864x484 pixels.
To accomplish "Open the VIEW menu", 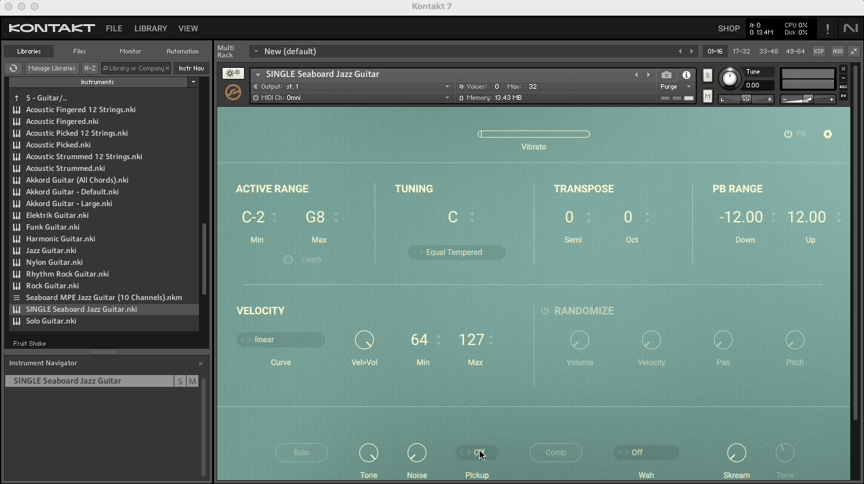I will click(188, 29).
